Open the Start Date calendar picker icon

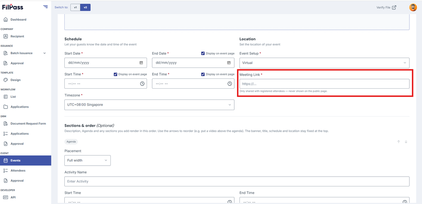[141, 63]
